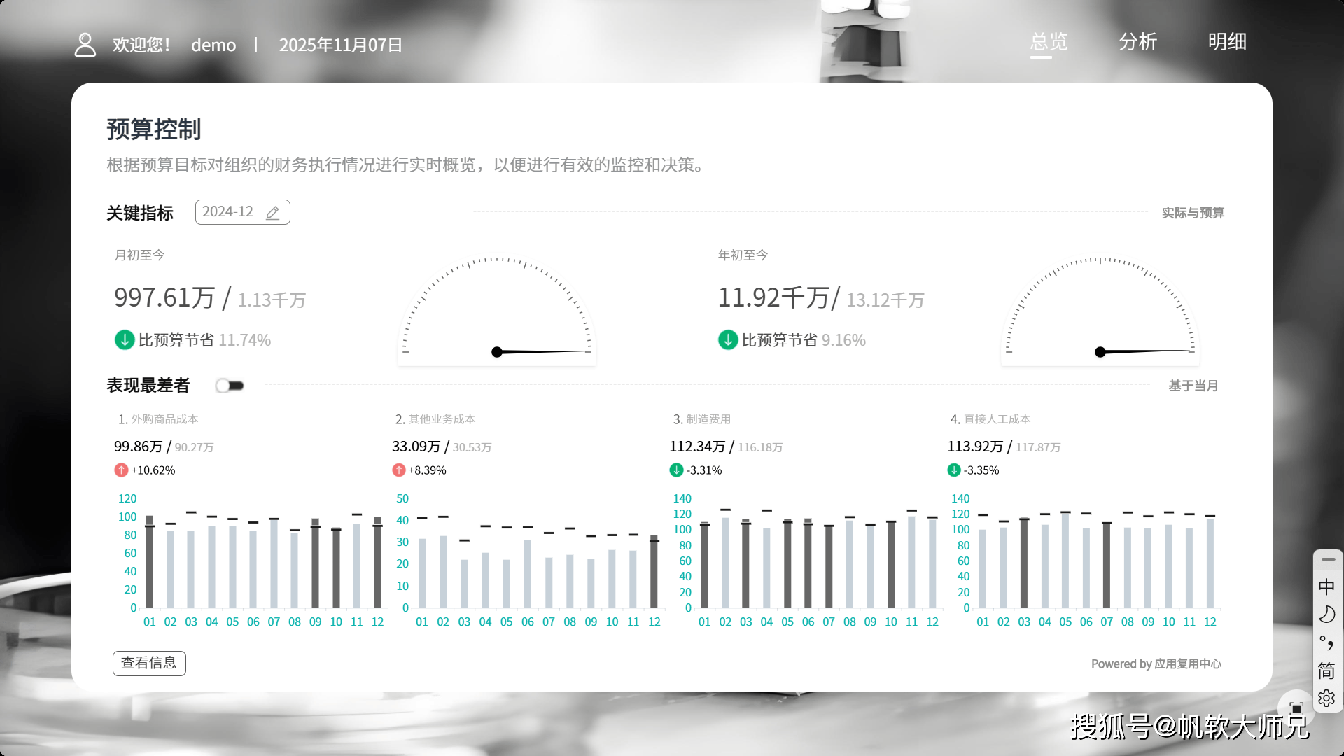Collapse the sidebar using the dash handle
The height and width of the screenshot is (756, 1344).
1327,559
